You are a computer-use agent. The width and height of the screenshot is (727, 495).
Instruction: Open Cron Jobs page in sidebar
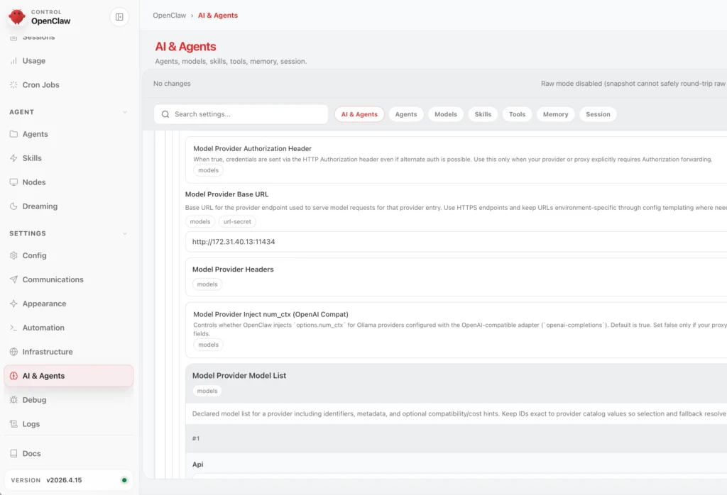pos(69,84)
